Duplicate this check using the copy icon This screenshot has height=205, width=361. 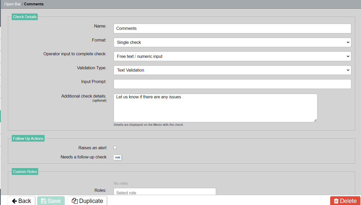tap(87, 201)
